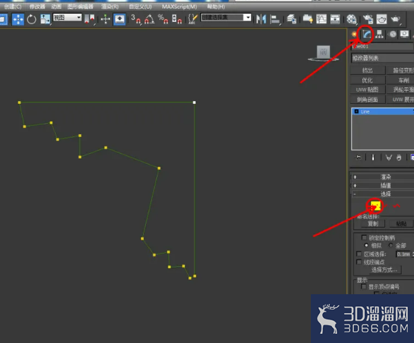The height and width of the screenshot is (343, 414).
Task: Open the 修改器列表 modifier list dropdown
Action: point(382,58)
